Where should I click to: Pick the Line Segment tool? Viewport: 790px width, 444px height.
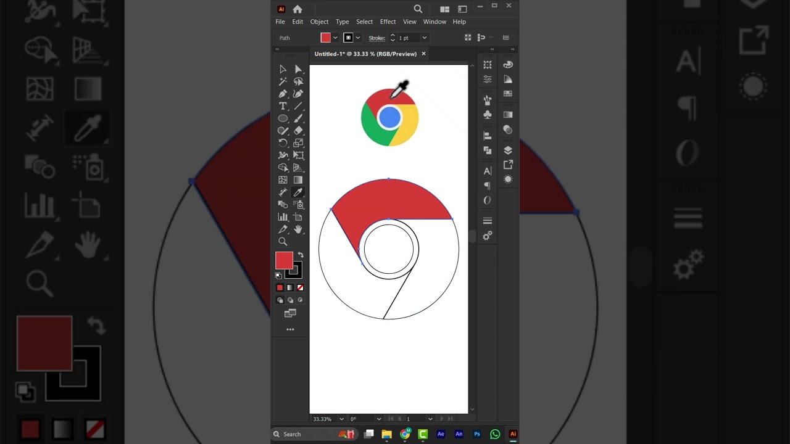[x=298, y=106]
